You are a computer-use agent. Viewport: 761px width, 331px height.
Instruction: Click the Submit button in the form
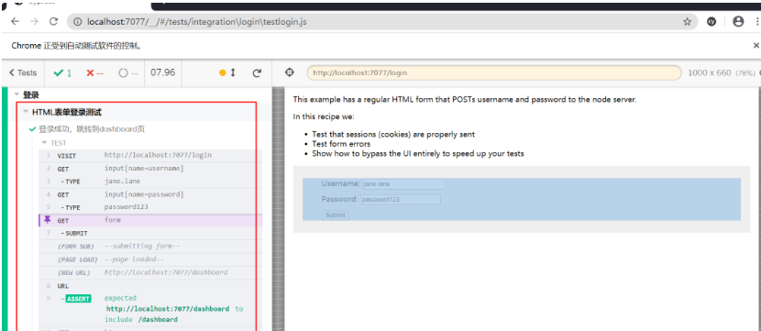[x=335, y=215]
